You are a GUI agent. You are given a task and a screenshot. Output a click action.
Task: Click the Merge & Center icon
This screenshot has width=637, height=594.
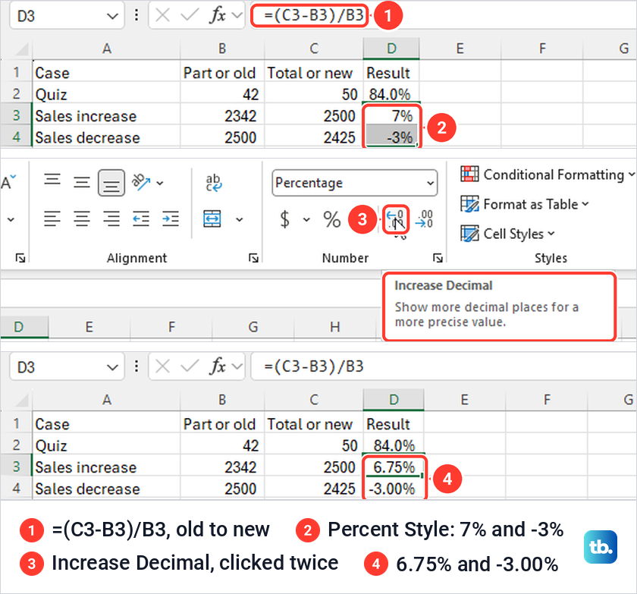[x=212, y=219]
